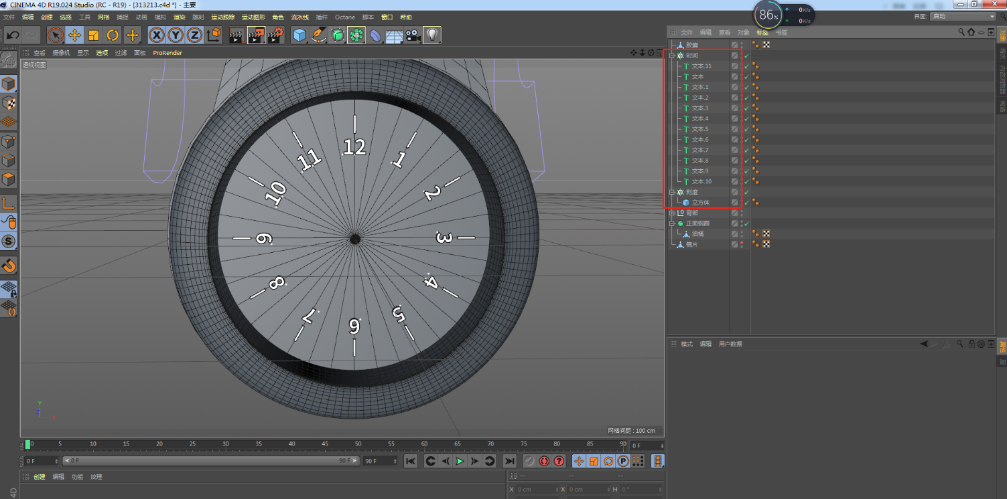The width and height of the screenshot is (1007, 499).
Task: Activate the Move tool in top toolbar
Action: (x=75, y=35)
